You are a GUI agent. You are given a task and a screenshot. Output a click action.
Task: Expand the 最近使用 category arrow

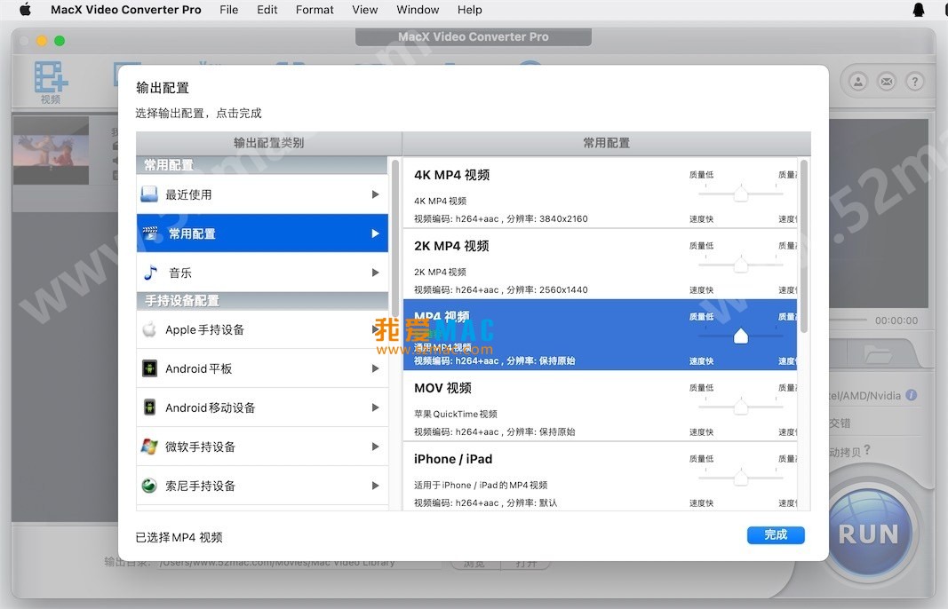(x=376, y=194)
